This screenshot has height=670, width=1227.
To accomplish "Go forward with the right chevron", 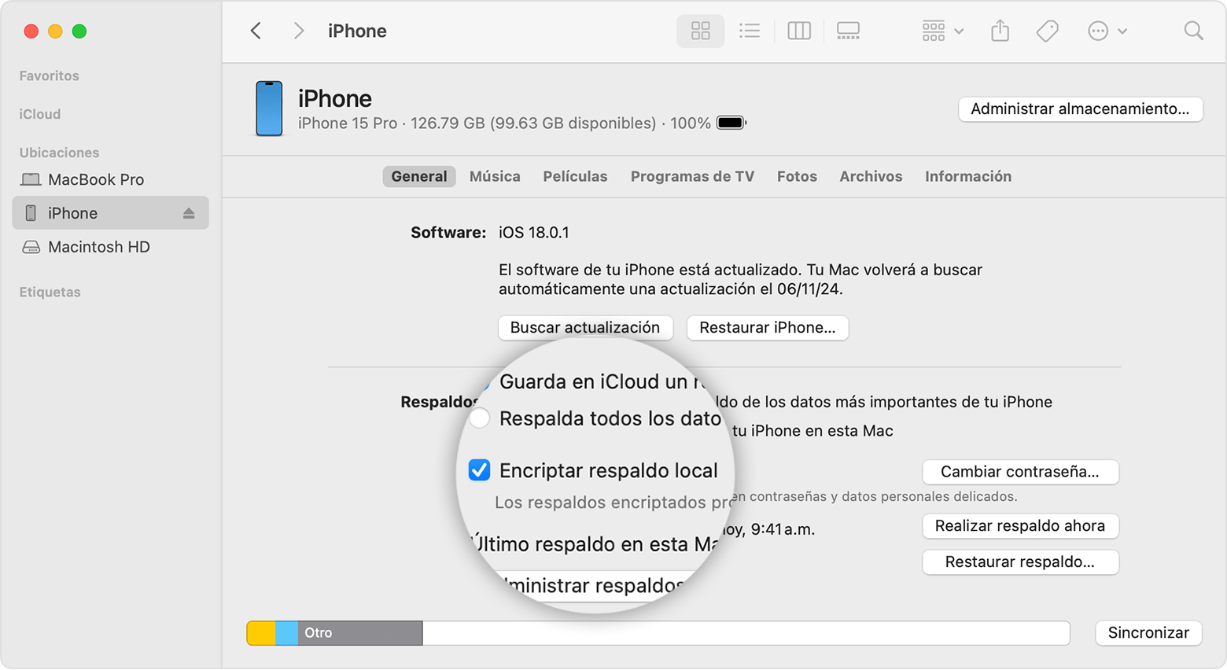I will (x=298, y=31).
